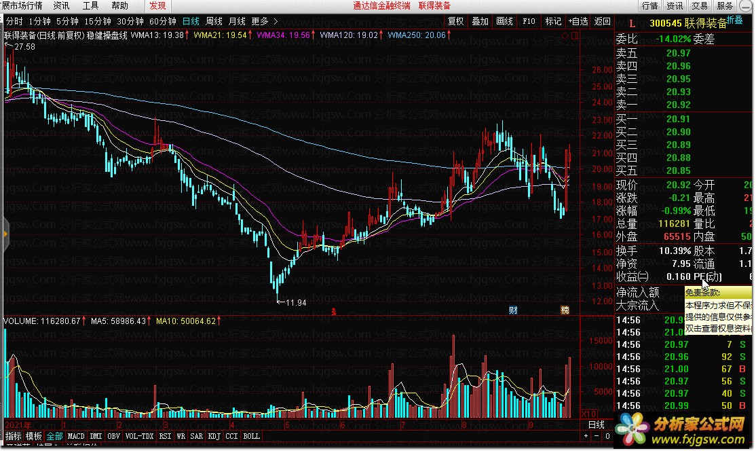Switch sub-chart to SAR indicator

tap(197, 436)
